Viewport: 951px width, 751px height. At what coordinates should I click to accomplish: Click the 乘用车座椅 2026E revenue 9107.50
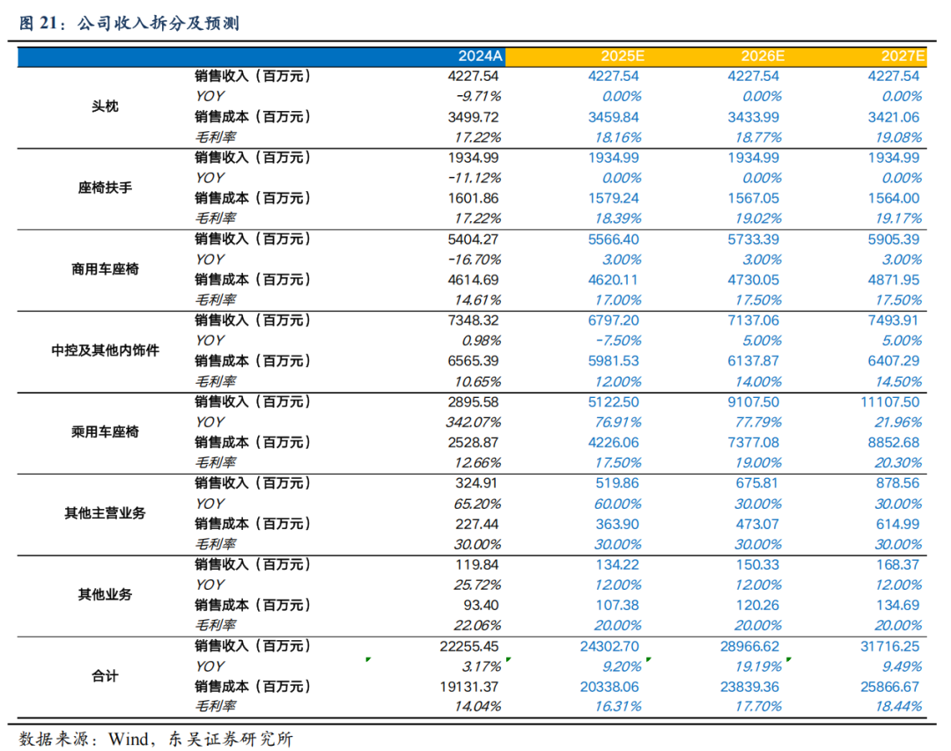(x=753, y=401)
